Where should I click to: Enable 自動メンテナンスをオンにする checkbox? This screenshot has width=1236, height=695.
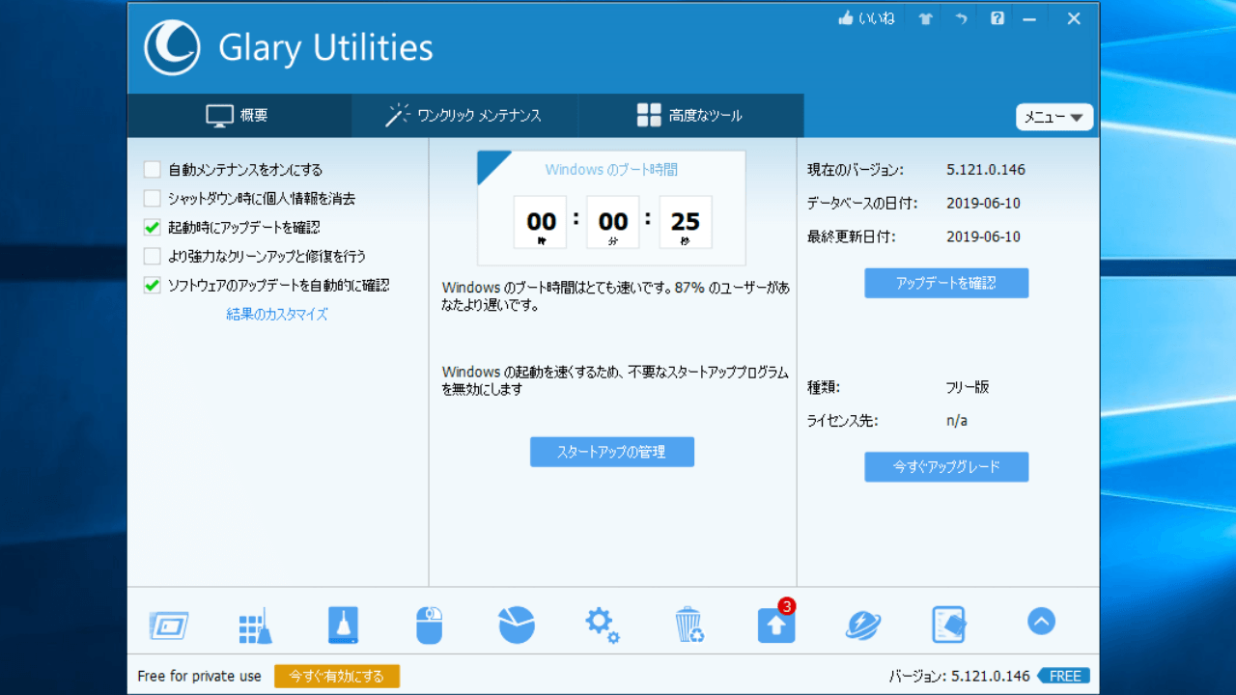pyautogui.click(x=152, y=170)
